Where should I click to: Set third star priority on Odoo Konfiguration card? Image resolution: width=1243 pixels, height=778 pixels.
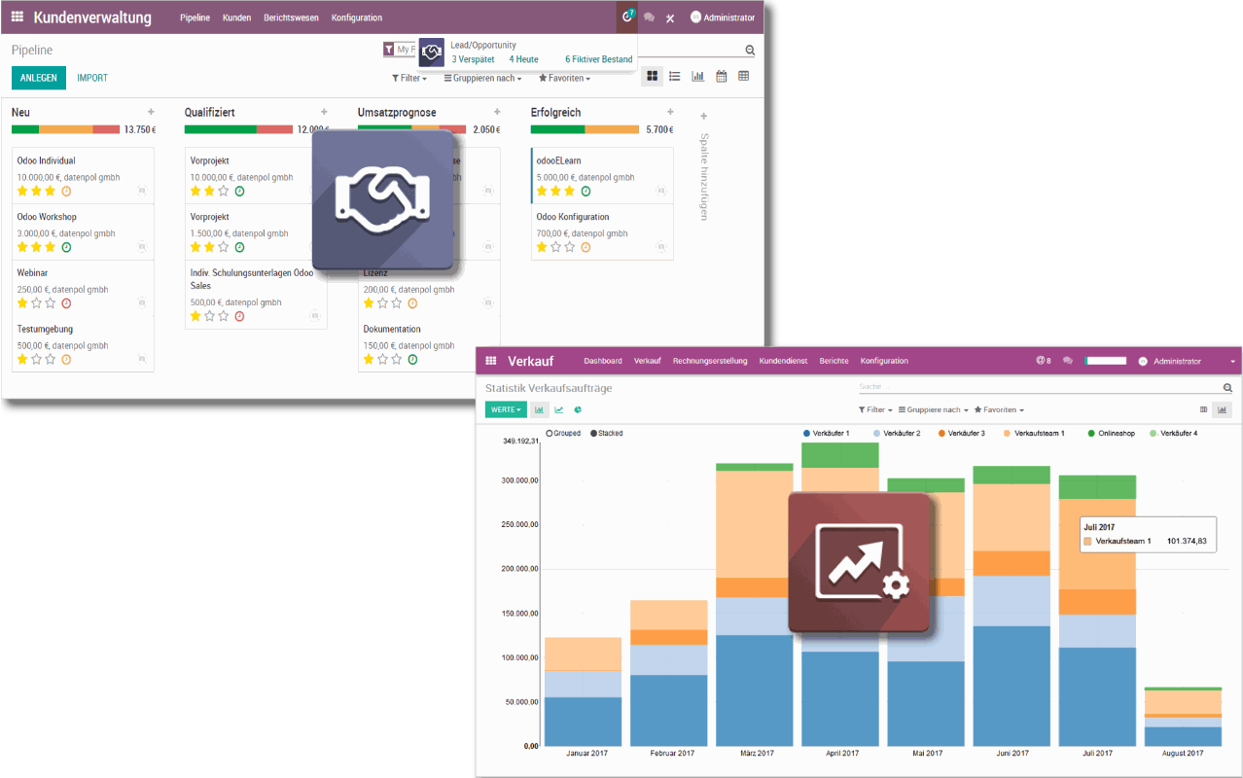coord(570,247)
